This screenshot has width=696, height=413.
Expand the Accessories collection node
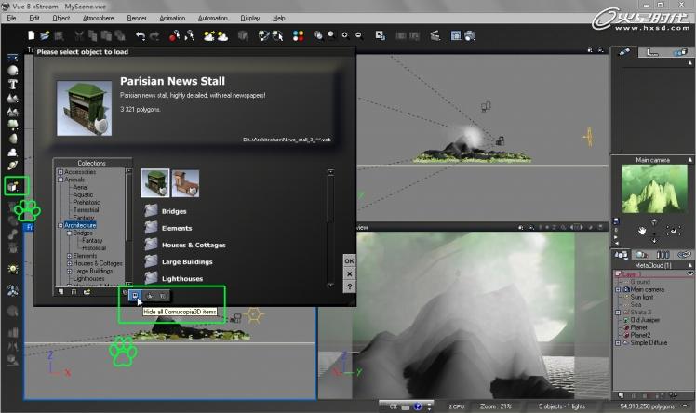click(x=60, y=172)
